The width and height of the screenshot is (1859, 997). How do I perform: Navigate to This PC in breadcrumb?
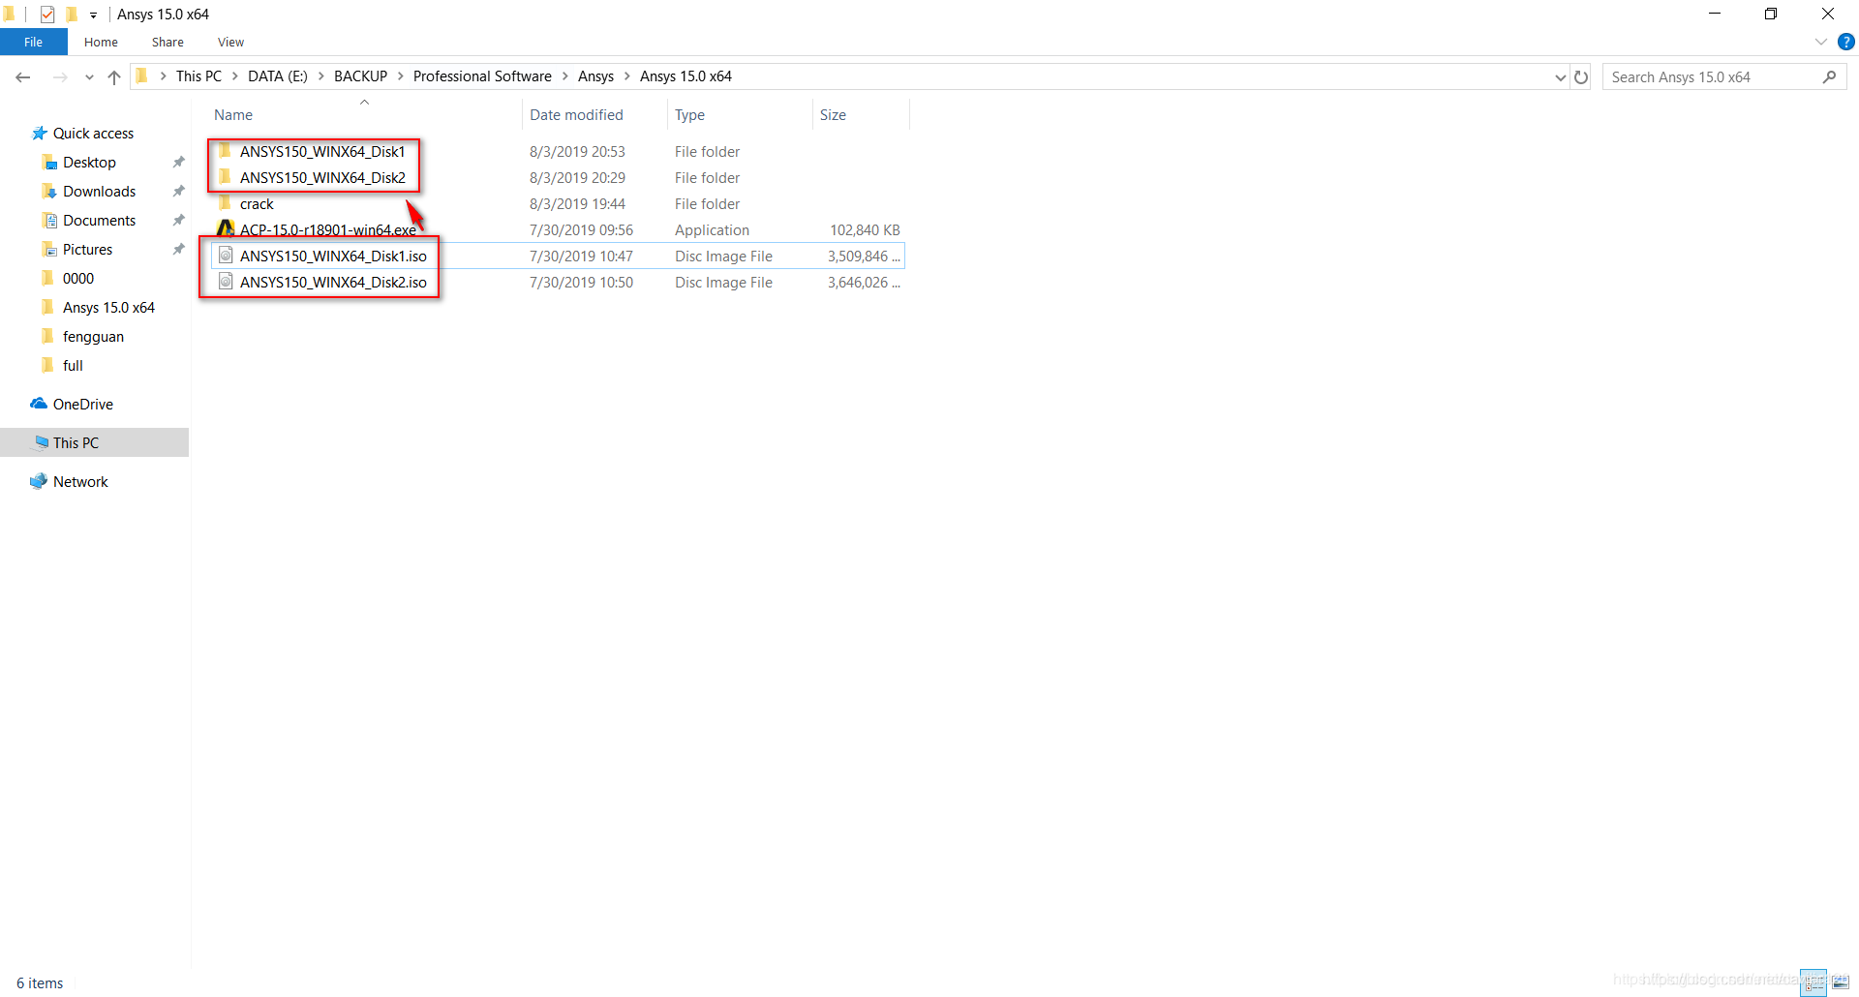[x=198, y=76]
